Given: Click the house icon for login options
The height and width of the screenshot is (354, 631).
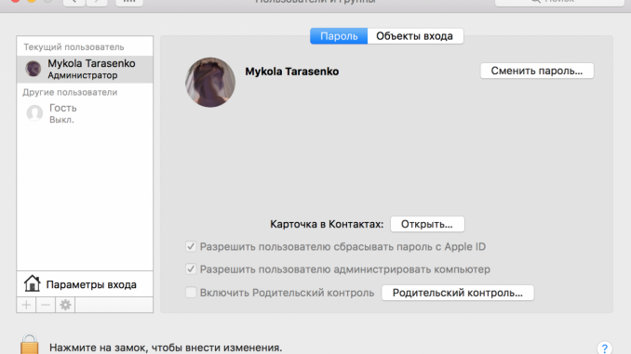Looking at the screenshot, I should tap(32, 283).
